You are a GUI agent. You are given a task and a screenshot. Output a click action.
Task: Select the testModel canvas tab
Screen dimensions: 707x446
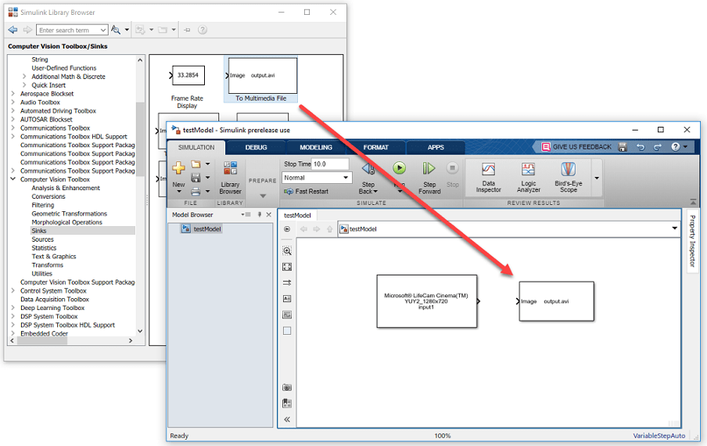pos(297,215)
